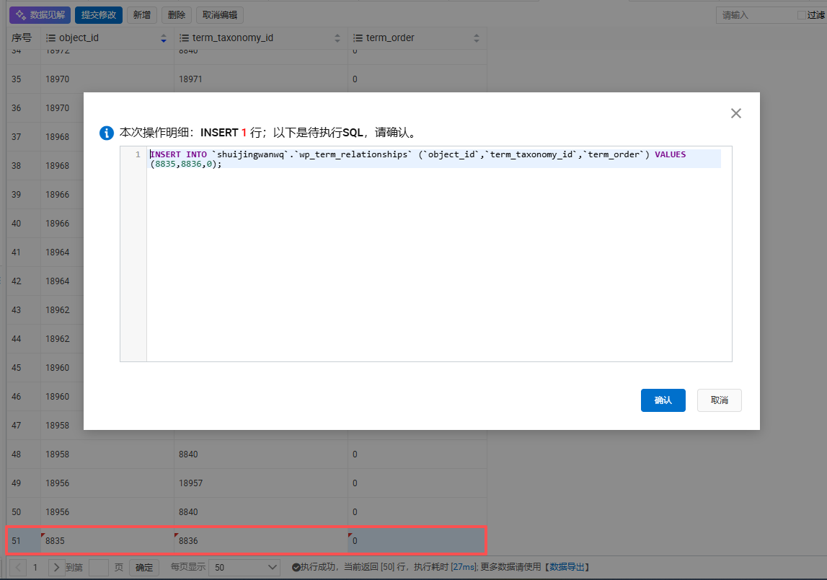827x580 pixels.
Task: Click the blue info icon in dialog
Action: coord(107,133)
